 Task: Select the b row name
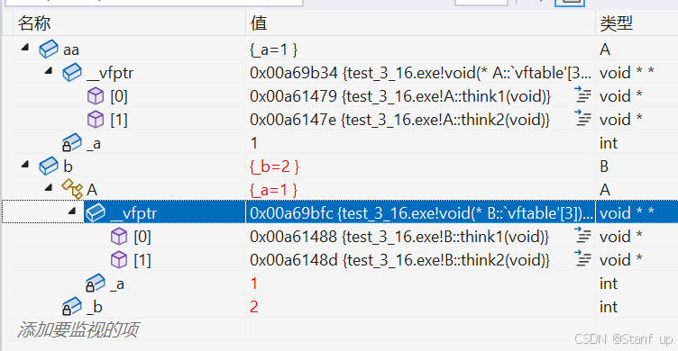[68, 166]
